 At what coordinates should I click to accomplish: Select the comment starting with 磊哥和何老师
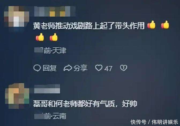pyautogui.click(x=85, y=104)
